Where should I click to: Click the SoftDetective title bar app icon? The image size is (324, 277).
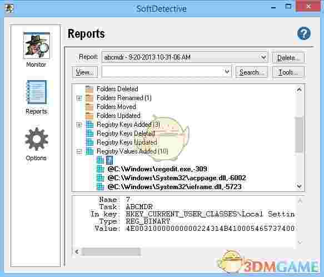9,8
